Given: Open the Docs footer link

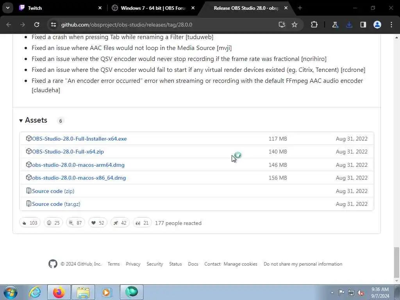Looking at the screenshot, I should tap(193, 264).
